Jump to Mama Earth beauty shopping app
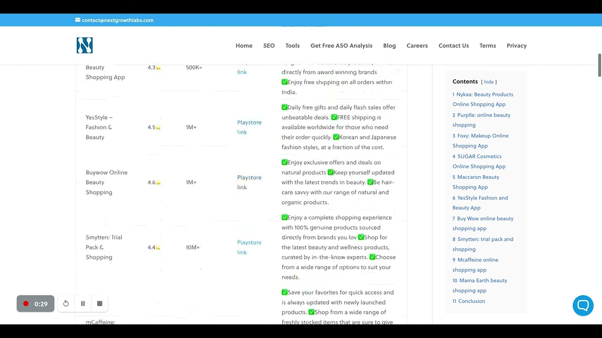 [x=480, y=285]
